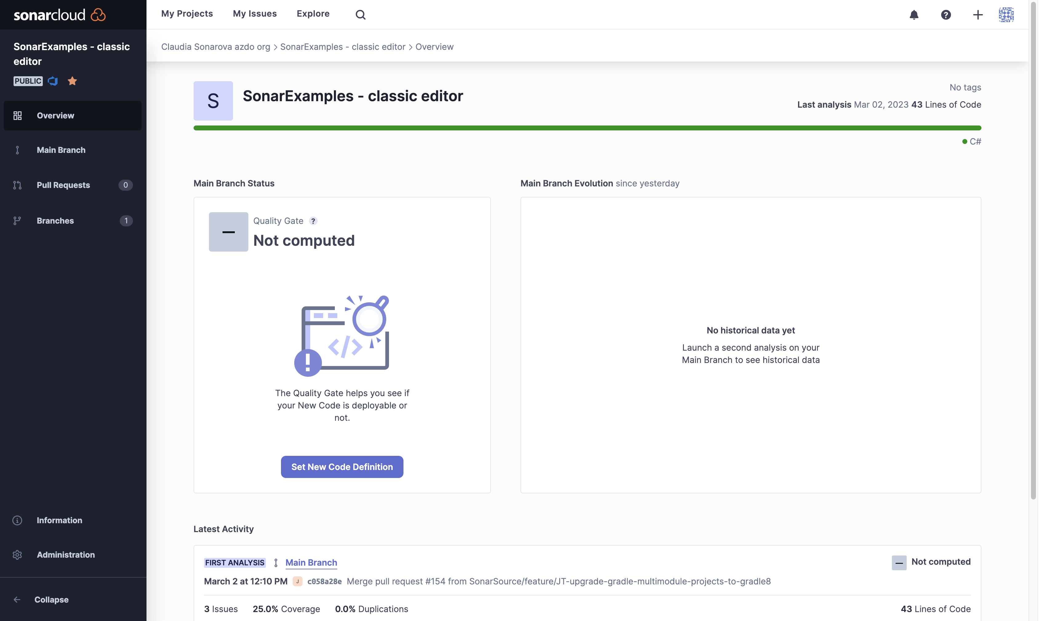This screenshot has width=1039, height=621.
Task: Open notifications bell icon
Action: (x=914, y=15)
